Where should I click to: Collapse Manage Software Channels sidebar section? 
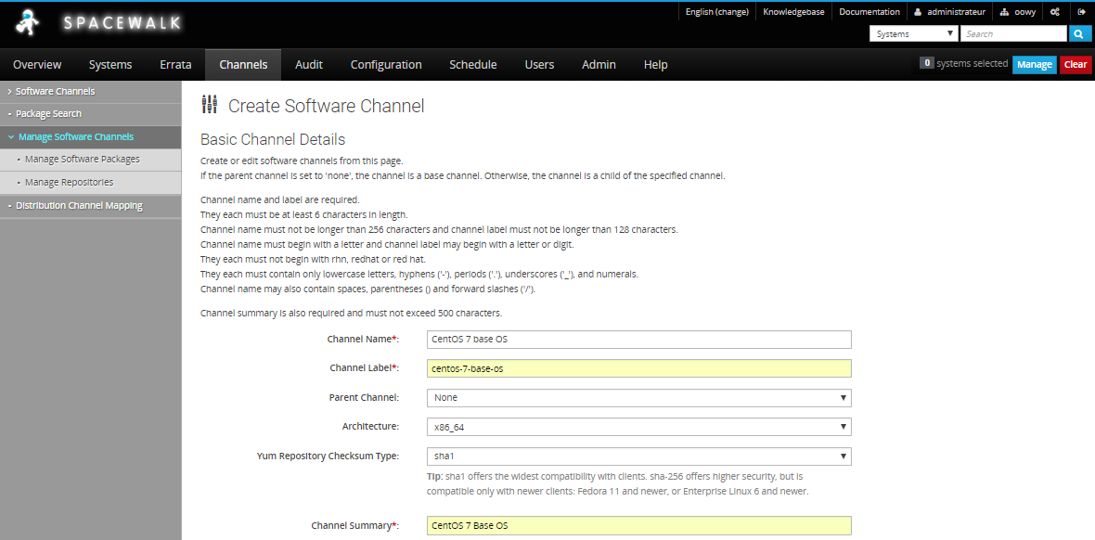(74, 137)
